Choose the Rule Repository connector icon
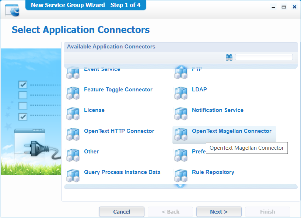Image resolution: width=301 pixels, height=218 pixels. tap(181, 176)
